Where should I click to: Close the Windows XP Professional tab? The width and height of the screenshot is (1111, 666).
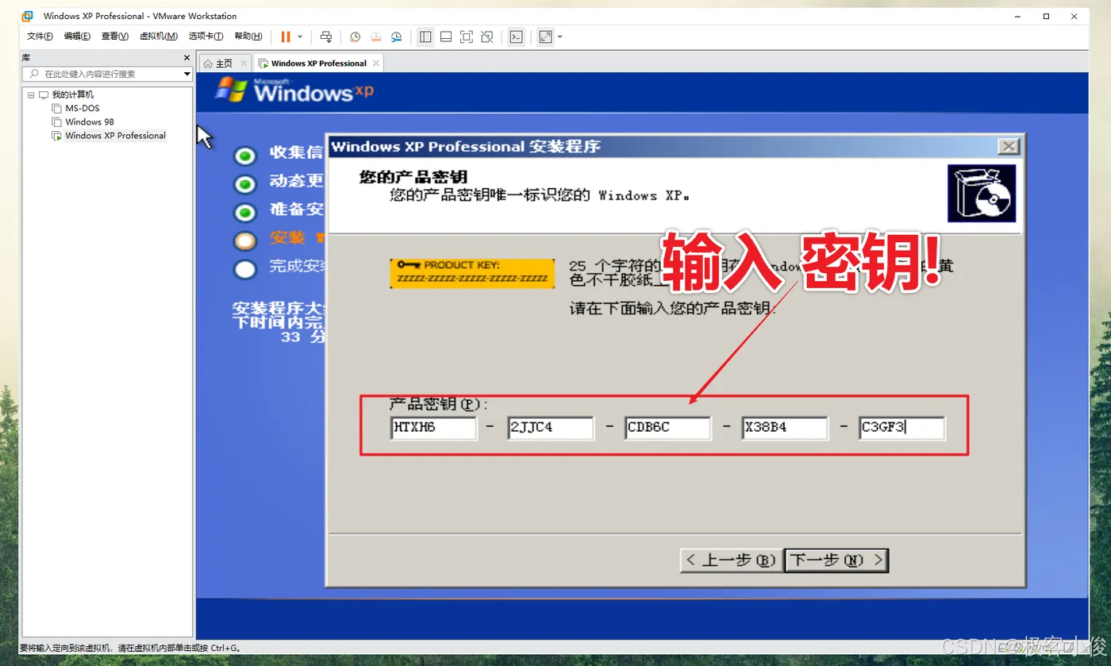pos(376,64)
